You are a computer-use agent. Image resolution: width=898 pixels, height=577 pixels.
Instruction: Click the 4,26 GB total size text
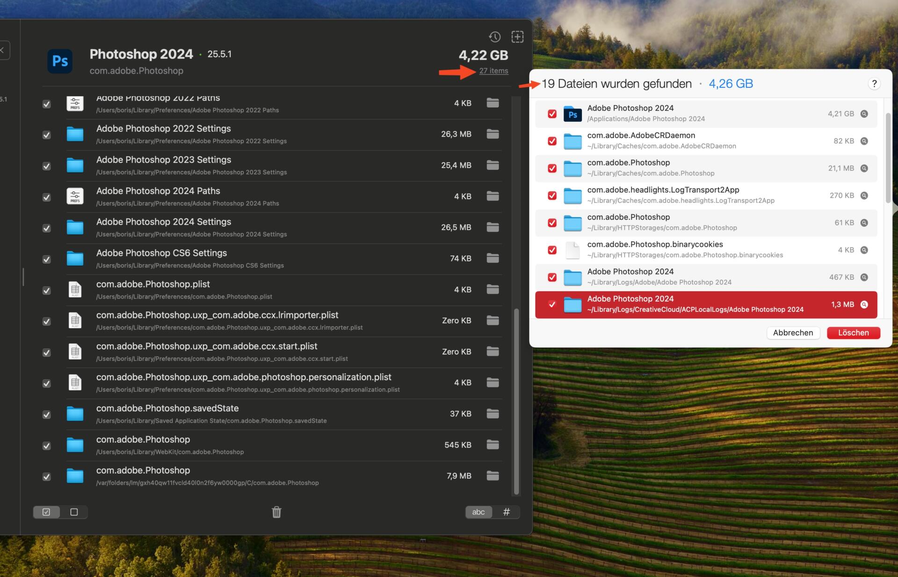point(731,84)
